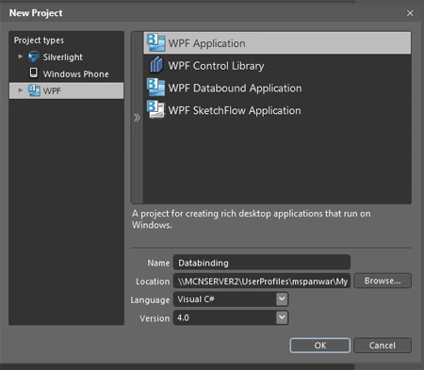
Task: Click the Name field containing Databinding
Action: click(x=262, y=263)
